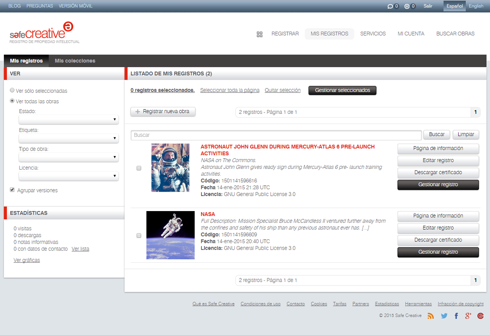The width and height of the screenshot is (490, 335).
Task: Open the SERVICIOS menu item
Action: tap(373, 34)
